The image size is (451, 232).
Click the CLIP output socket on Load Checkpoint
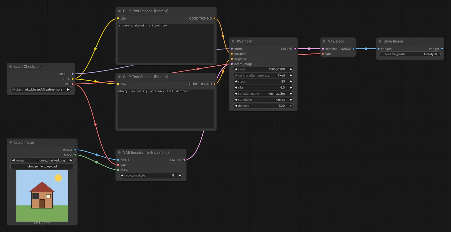[x=73, y=79]
